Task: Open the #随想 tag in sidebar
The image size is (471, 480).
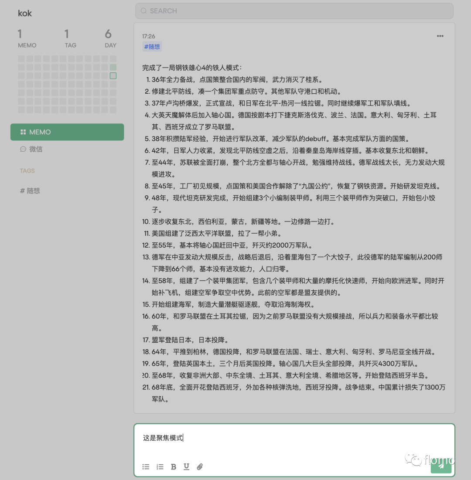Action: click(30, 191)
